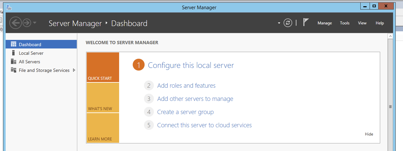
Task: Click the back navigation arrow icon
Action: [x=15, y=23]
